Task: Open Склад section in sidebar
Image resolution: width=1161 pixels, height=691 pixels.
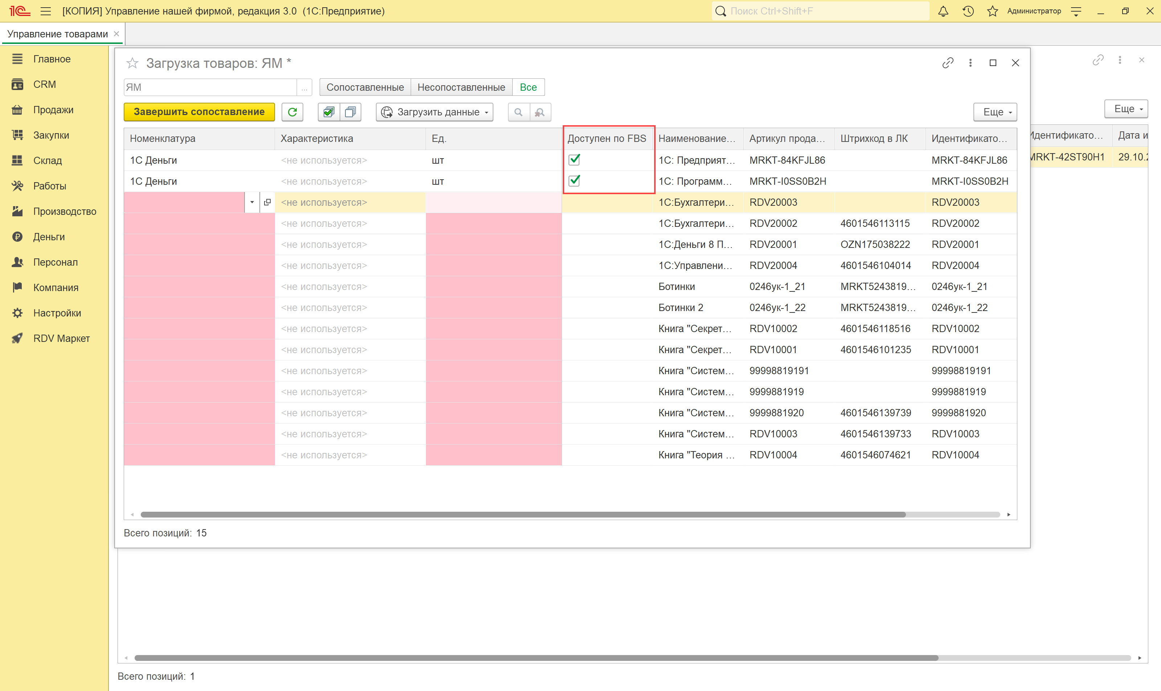Action: click(48, 160)
